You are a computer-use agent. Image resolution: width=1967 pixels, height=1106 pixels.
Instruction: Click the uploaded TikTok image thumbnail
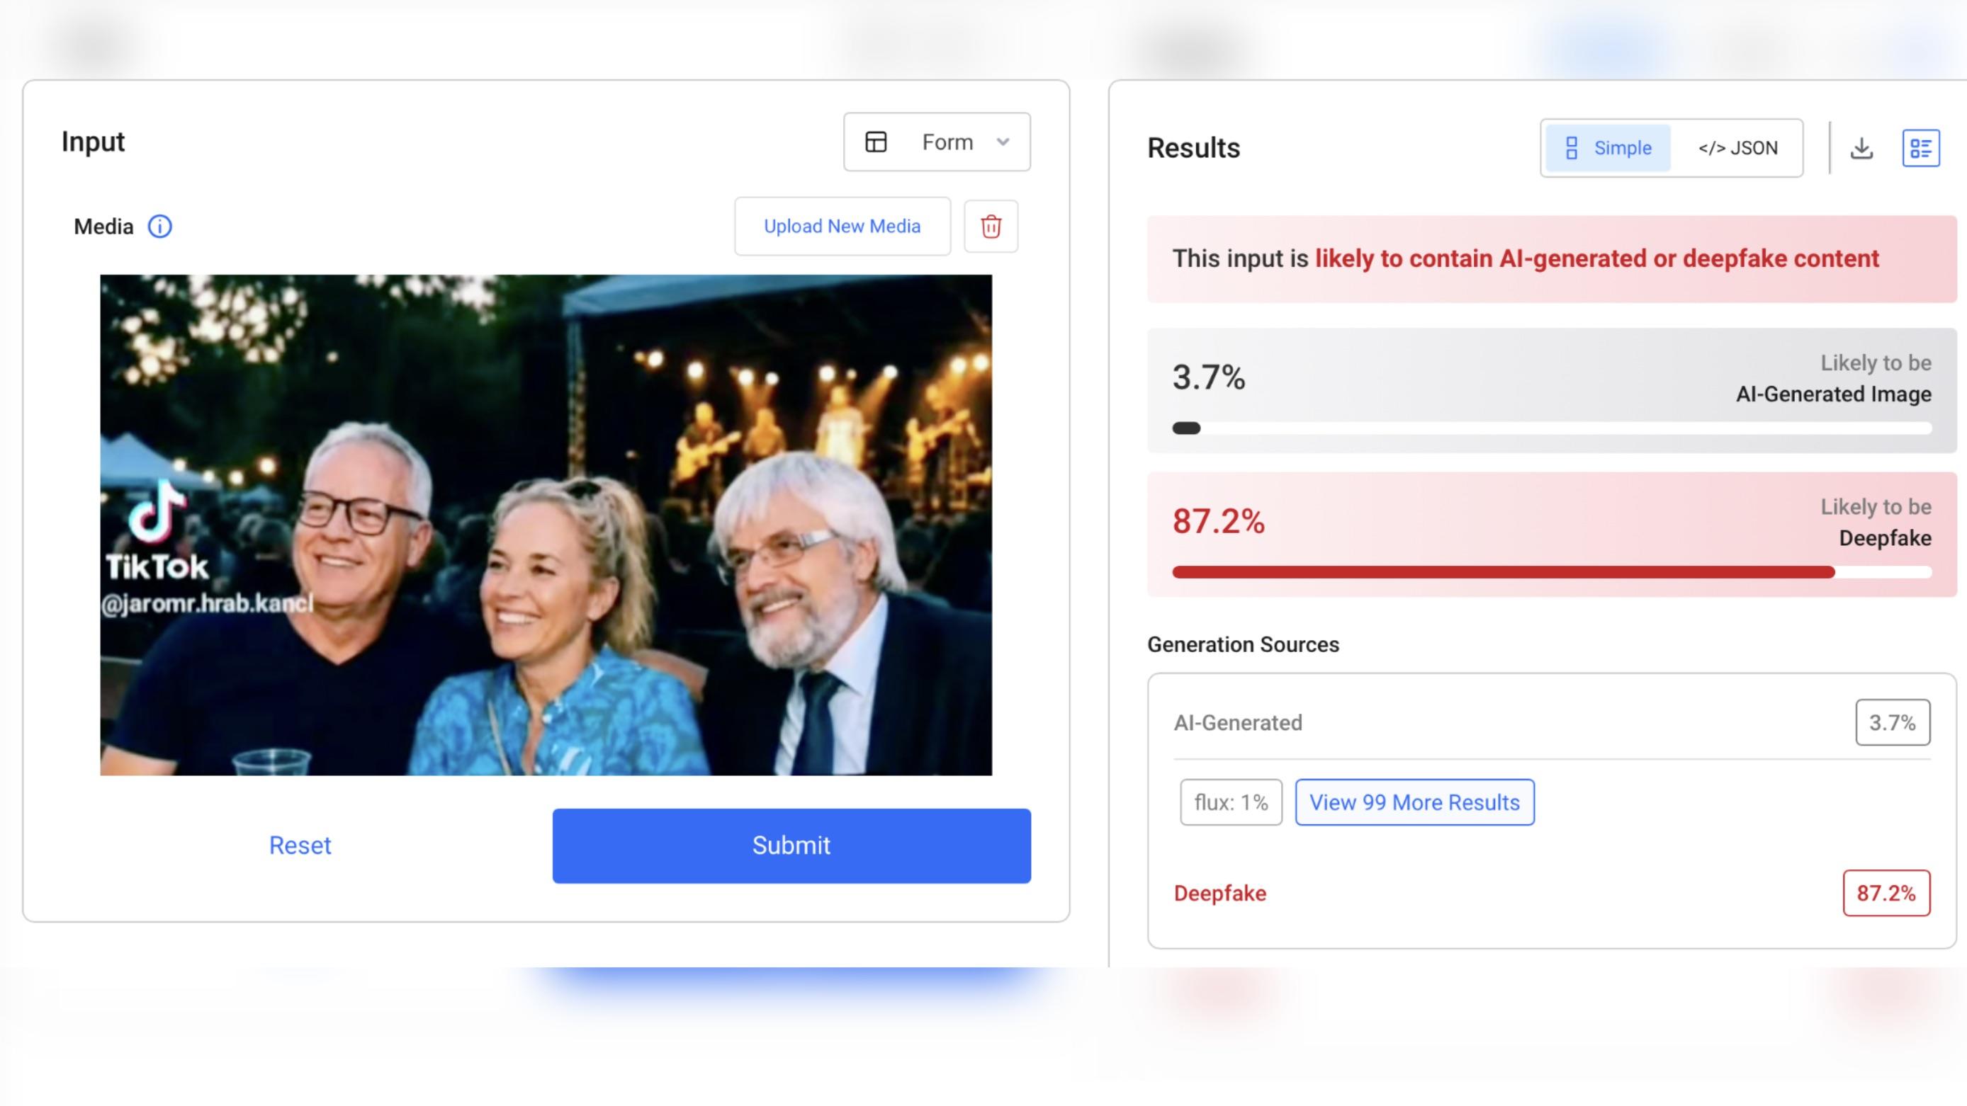click(546, 525)
